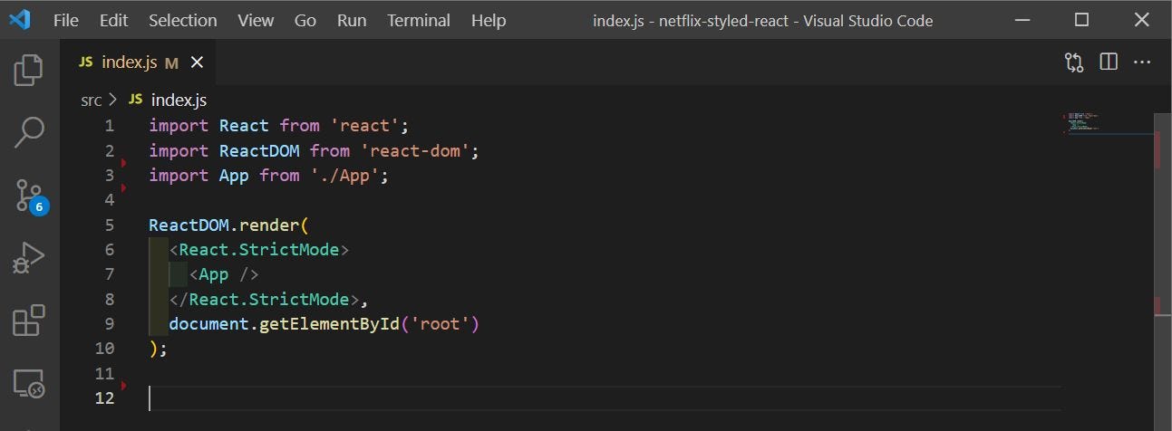Click the closing React.StrictMode tag

click(264, 299)
